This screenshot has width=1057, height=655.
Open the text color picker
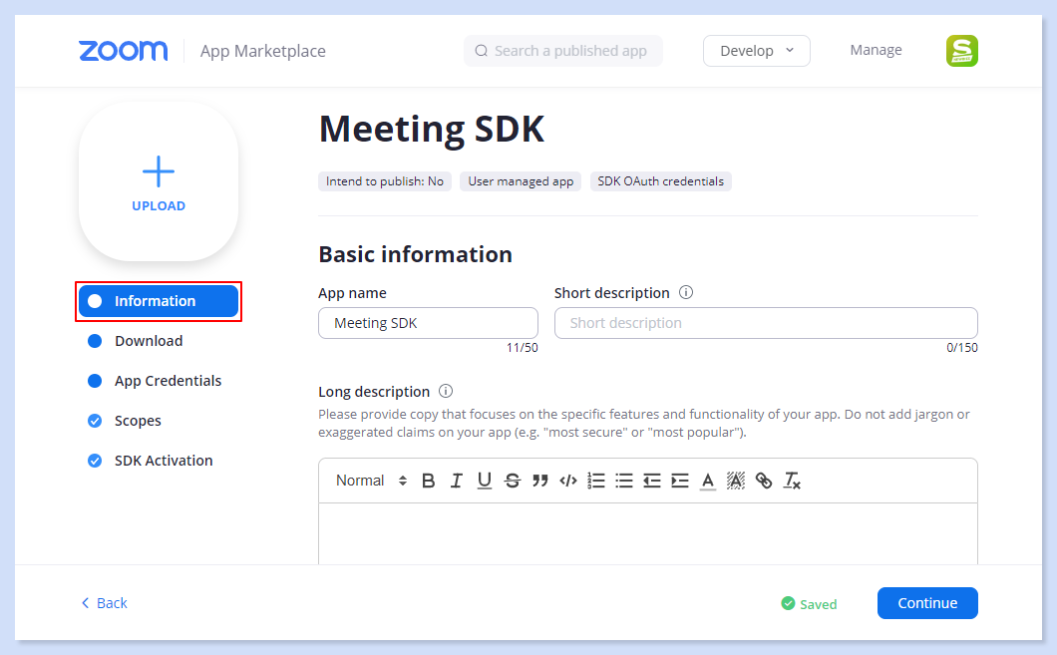click(x=708, y=481)
